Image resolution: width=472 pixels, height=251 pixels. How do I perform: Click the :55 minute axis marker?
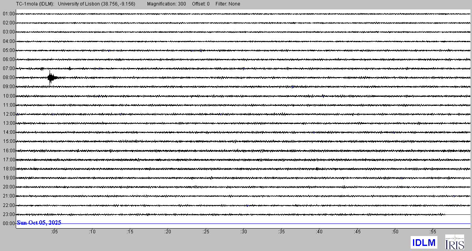point(433,232)
